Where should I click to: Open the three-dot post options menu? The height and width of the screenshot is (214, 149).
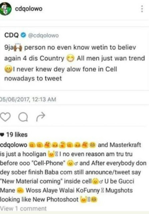click(142, 9)
